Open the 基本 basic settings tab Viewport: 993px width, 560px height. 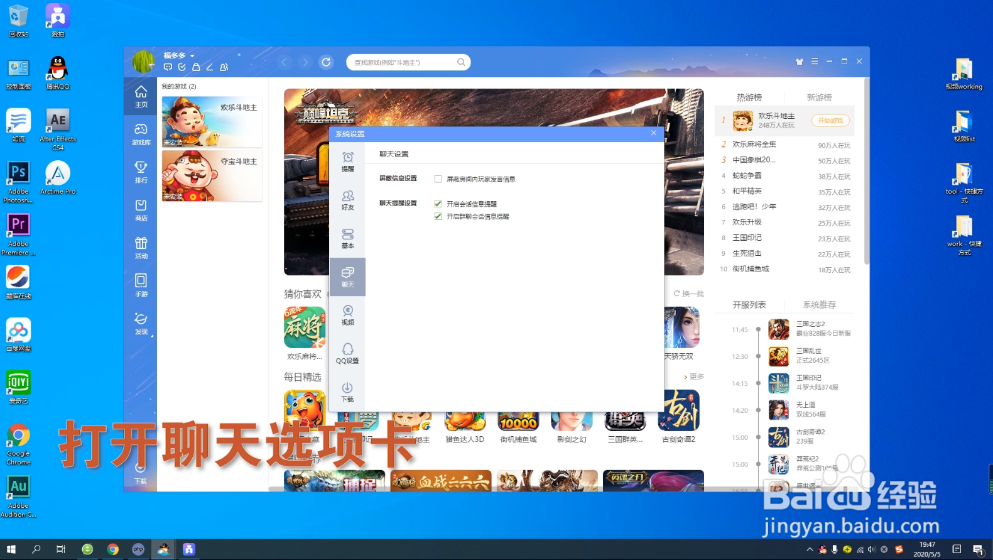[x=347, y=239]
